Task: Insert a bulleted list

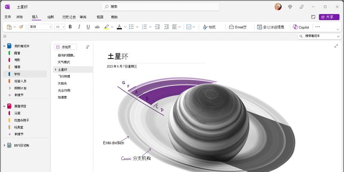Action: tap(132, 27)
